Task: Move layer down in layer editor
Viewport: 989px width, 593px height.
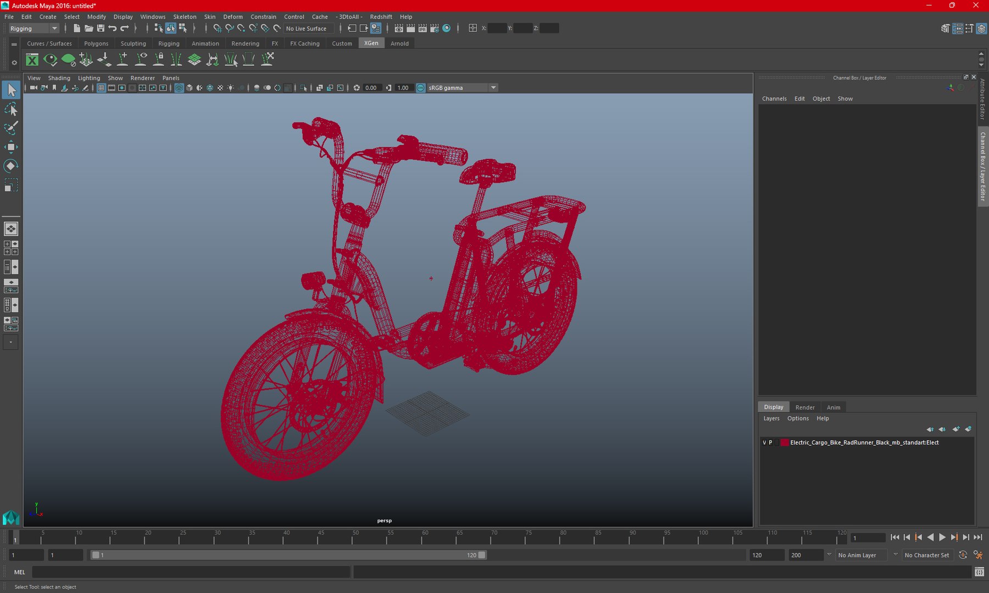Action: [x=942, y=429]
